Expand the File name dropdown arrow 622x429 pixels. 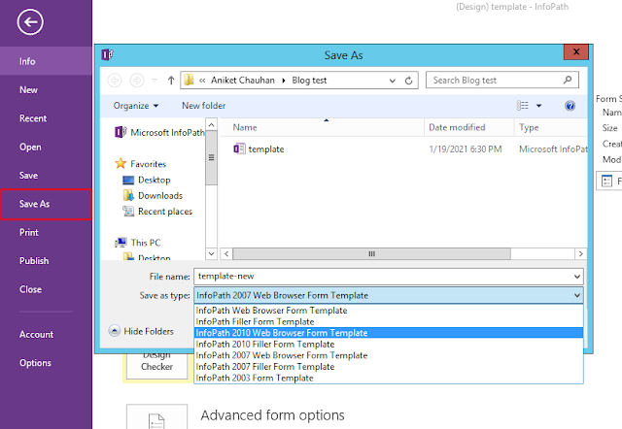point(577,277)
